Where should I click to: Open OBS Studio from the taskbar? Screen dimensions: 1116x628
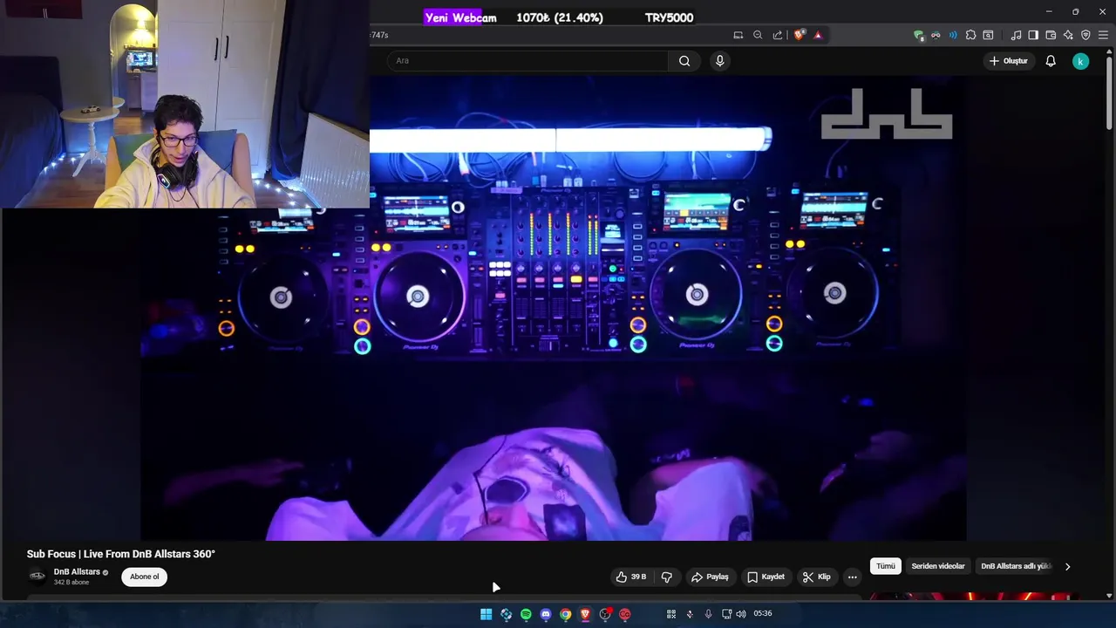click(605, 614)
